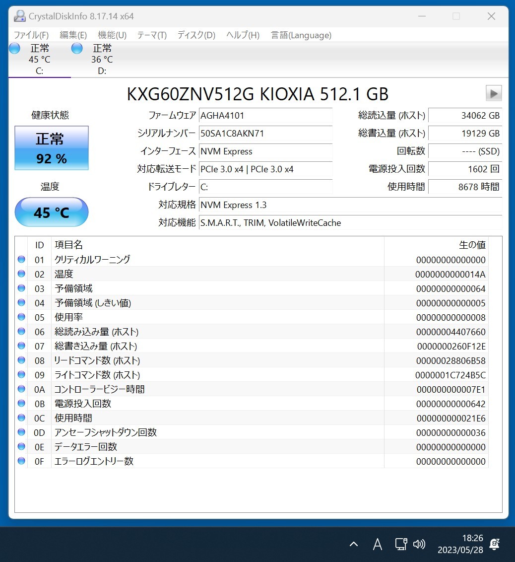The width and height of the screenshot is (515, 562).
Task: Click status dot for row 04 予備領域 (しきい値)
Action: pos(21,302)
